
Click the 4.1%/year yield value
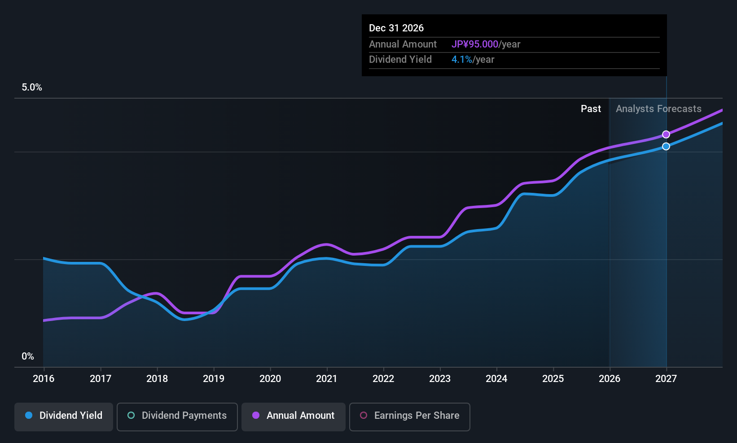click(473, 60)
